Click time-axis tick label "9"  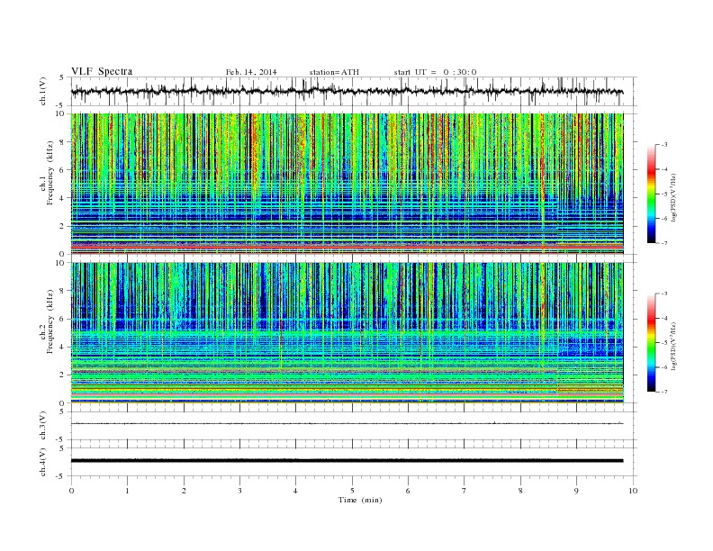[x=576, y=491]
